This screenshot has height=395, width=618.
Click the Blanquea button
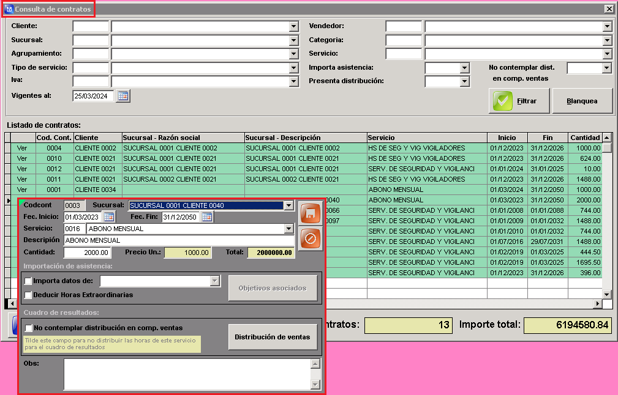[582, 101]
